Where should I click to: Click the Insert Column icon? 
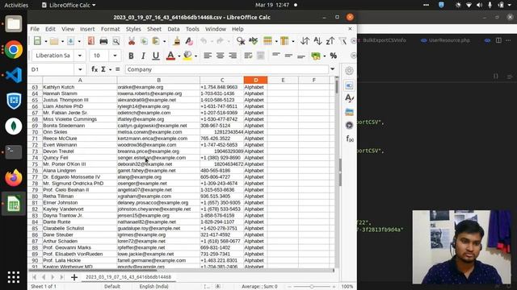(x=284, y=41)
